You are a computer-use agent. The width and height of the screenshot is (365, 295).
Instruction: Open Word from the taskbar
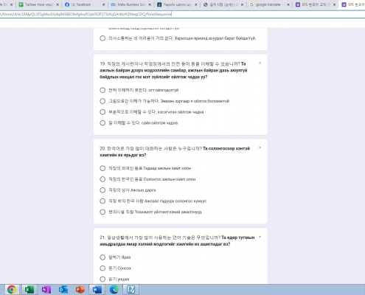(97, 289)
